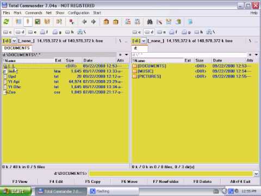Viewport: 261px width, 196px height.
Task: Open the Commands menu
Action: pyautogui.click(x=34, y=13)
